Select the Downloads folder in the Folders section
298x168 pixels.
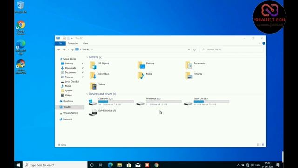point(100,76)
